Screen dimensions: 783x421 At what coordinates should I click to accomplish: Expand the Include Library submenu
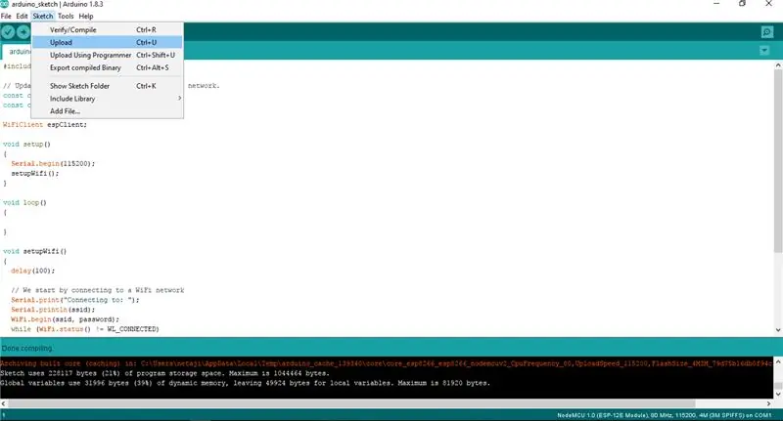[107, 99]
